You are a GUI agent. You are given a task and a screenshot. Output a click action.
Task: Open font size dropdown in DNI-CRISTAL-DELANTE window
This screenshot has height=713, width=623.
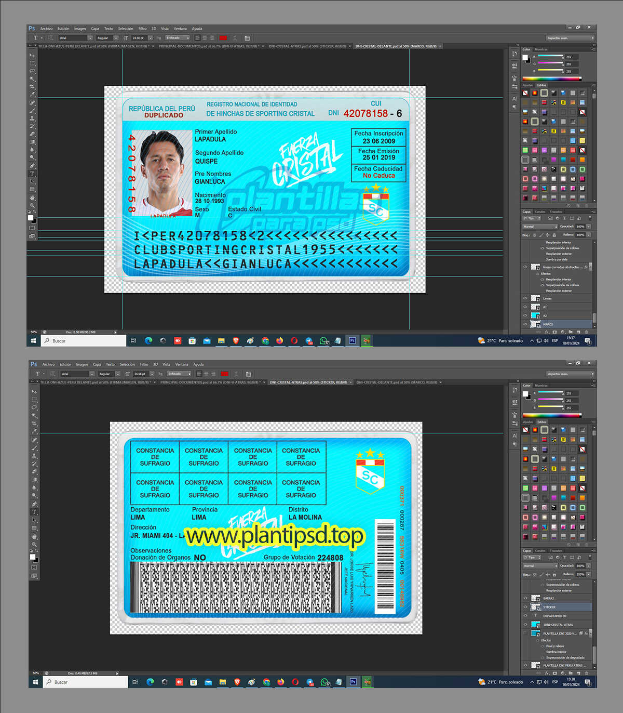[x=151, y=38]
